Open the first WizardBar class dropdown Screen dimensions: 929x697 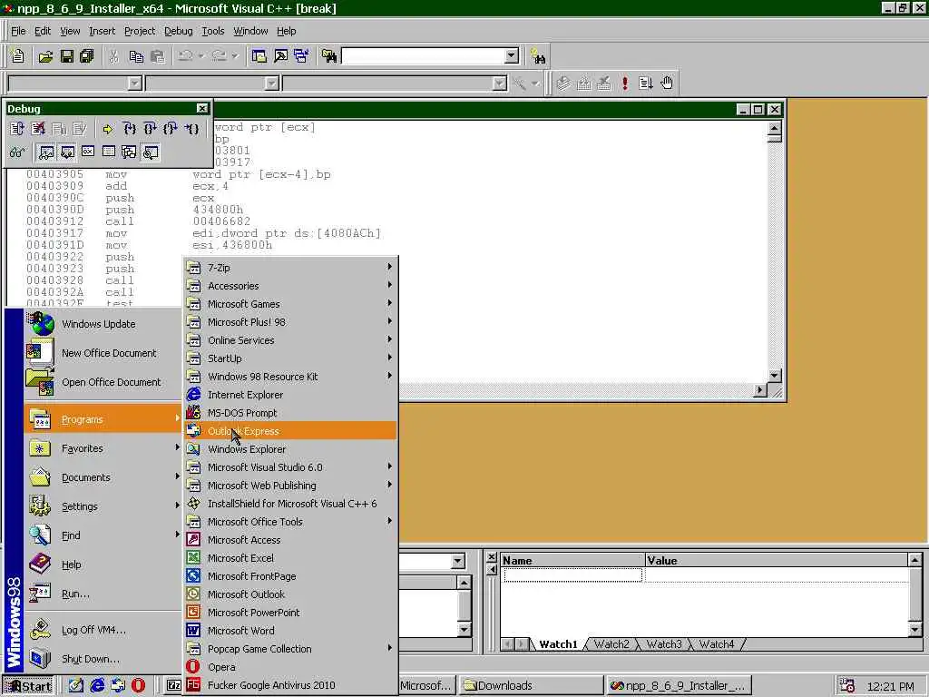[134, 83]
